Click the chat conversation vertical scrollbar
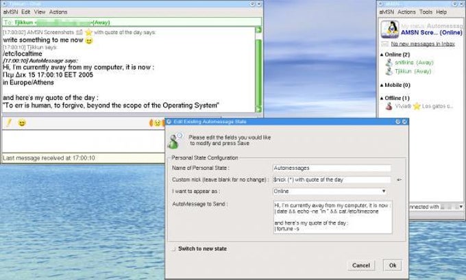The height and width of the screenshot is (280, 466). click(258, 70)
